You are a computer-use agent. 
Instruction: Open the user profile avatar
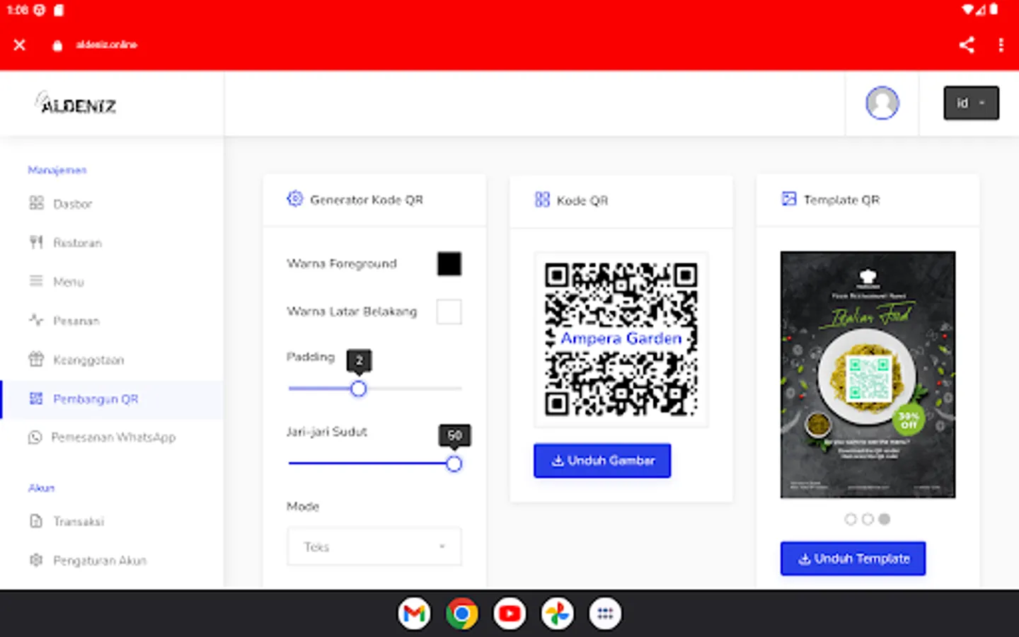coord(882,103)
